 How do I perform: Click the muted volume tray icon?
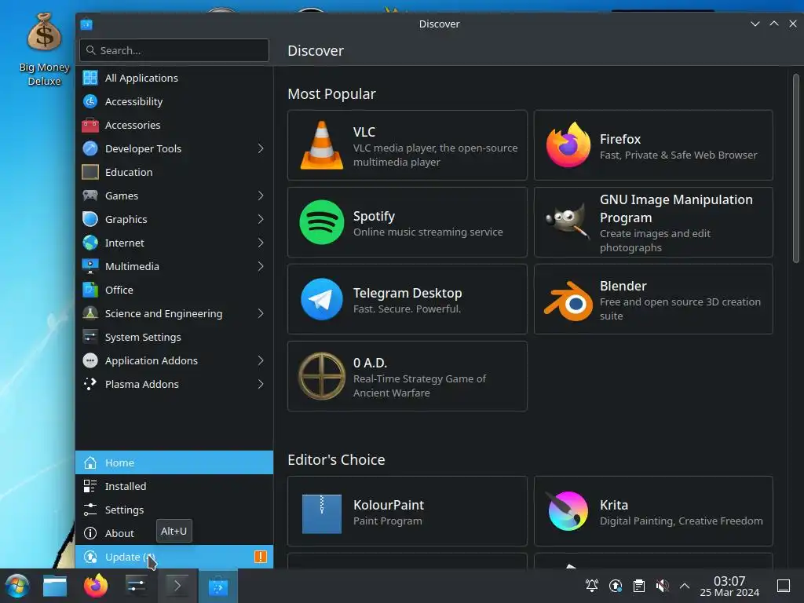pyautogui.click(x=662, y=586)
